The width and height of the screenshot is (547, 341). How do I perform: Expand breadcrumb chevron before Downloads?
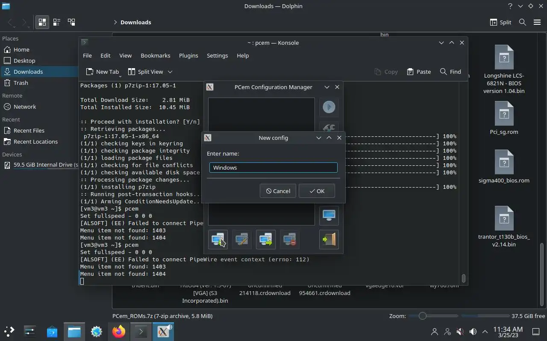tap(115, 22)
